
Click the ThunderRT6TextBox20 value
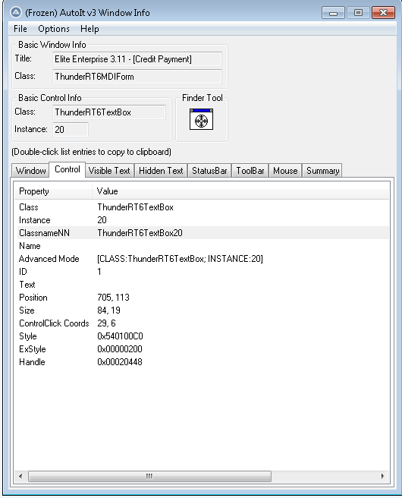(x=140, y=233)
